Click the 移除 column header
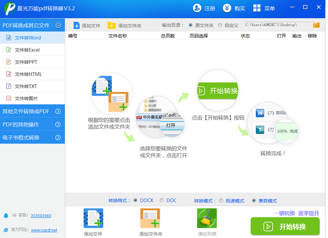This screenshot has width=328, height=238. [312, 36]
